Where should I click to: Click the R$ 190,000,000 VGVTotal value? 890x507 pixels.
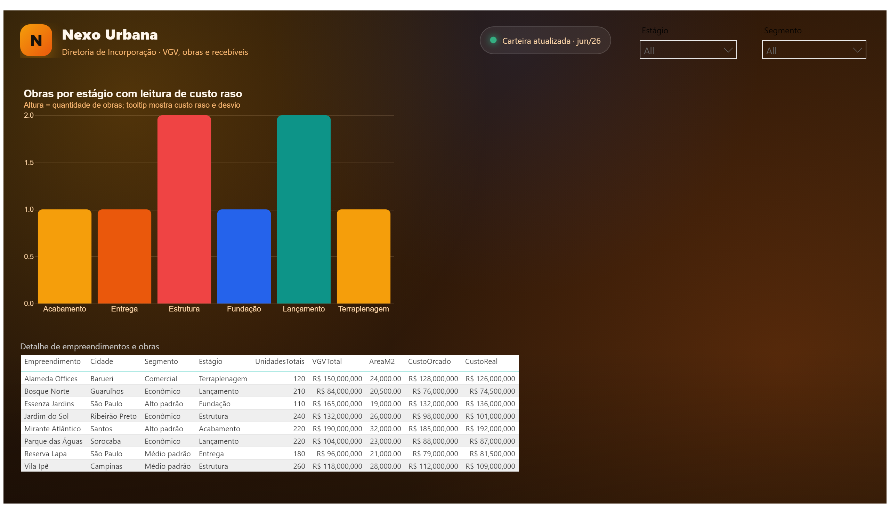(x=337, y=429)
